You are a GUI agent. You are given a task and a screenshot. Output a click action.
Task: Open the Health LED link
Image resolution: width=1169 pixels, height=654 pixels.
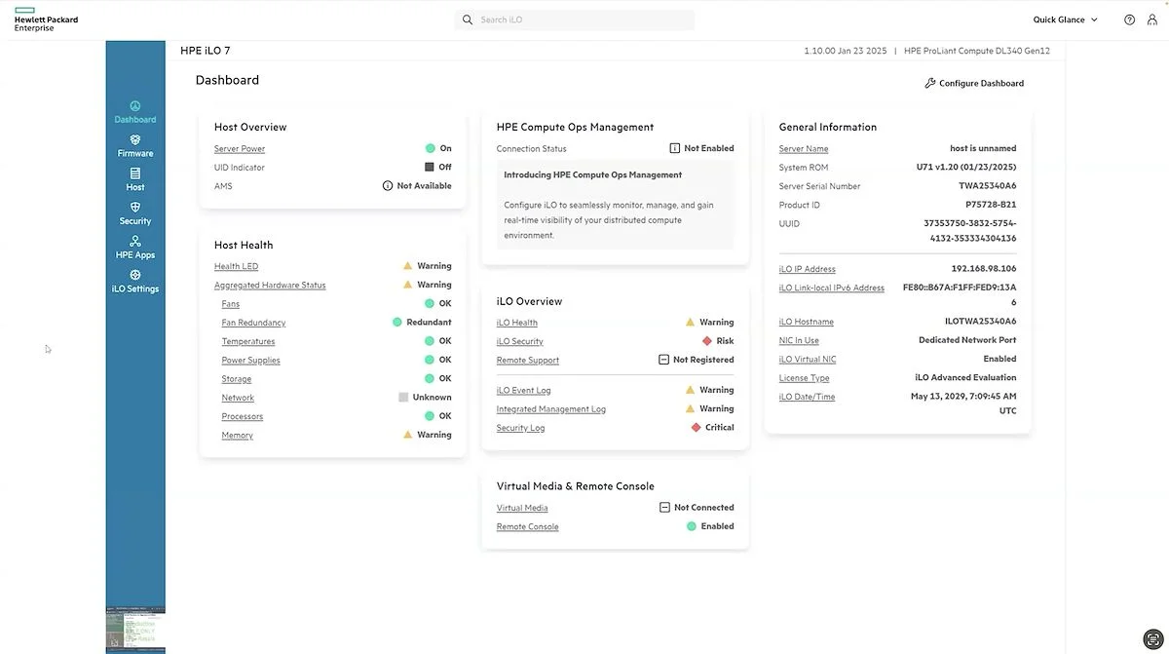point(236,266)
